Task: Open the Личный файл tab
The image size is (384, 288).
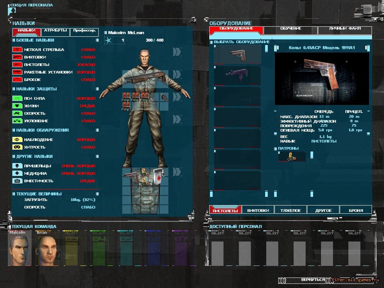Action: pos(345,29)
